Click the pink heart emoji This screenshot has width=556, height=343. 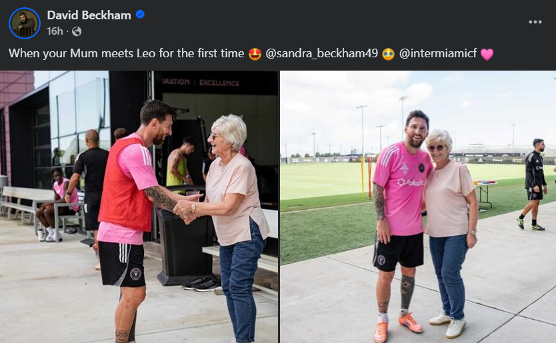487,54
